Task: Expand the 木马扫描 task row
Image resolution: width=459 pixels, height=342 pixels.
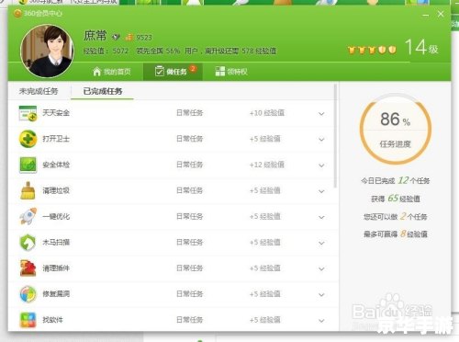Action: click(x=321, y=243)
